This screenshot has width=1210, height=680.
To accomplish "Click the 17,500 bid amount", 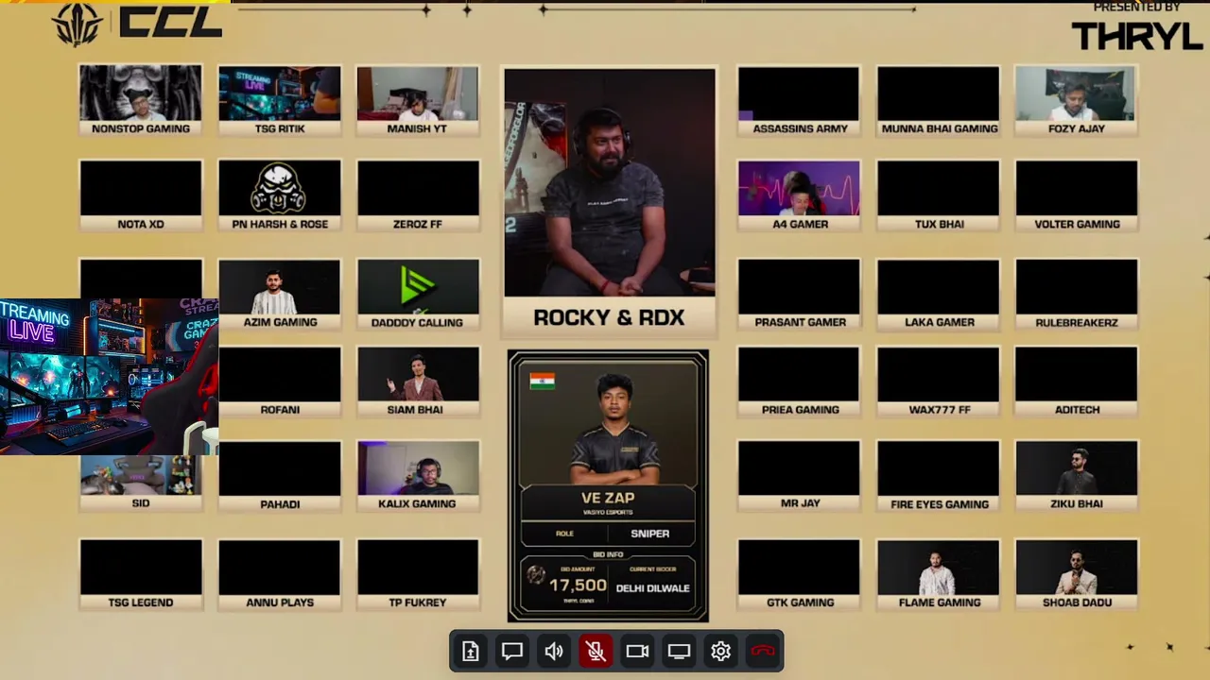I will [578, 586].
